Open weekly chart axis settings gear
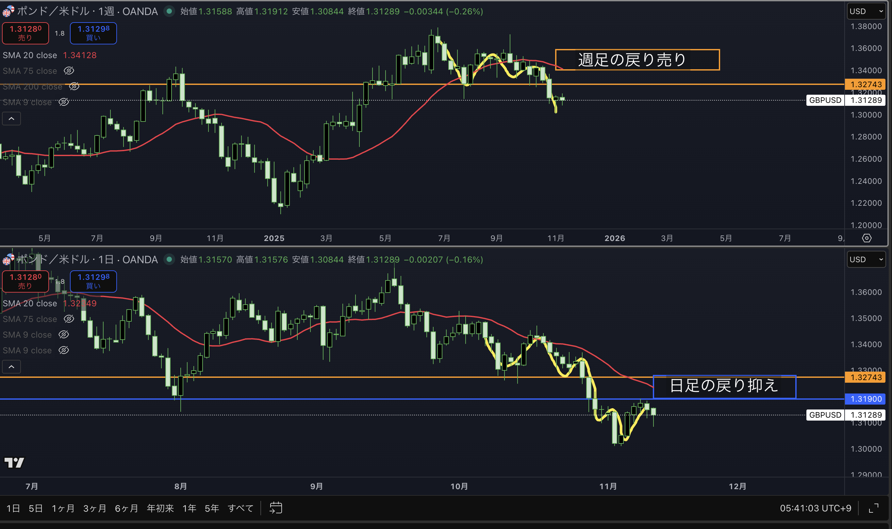Screen dimensions: 892x529 (866, 238)
